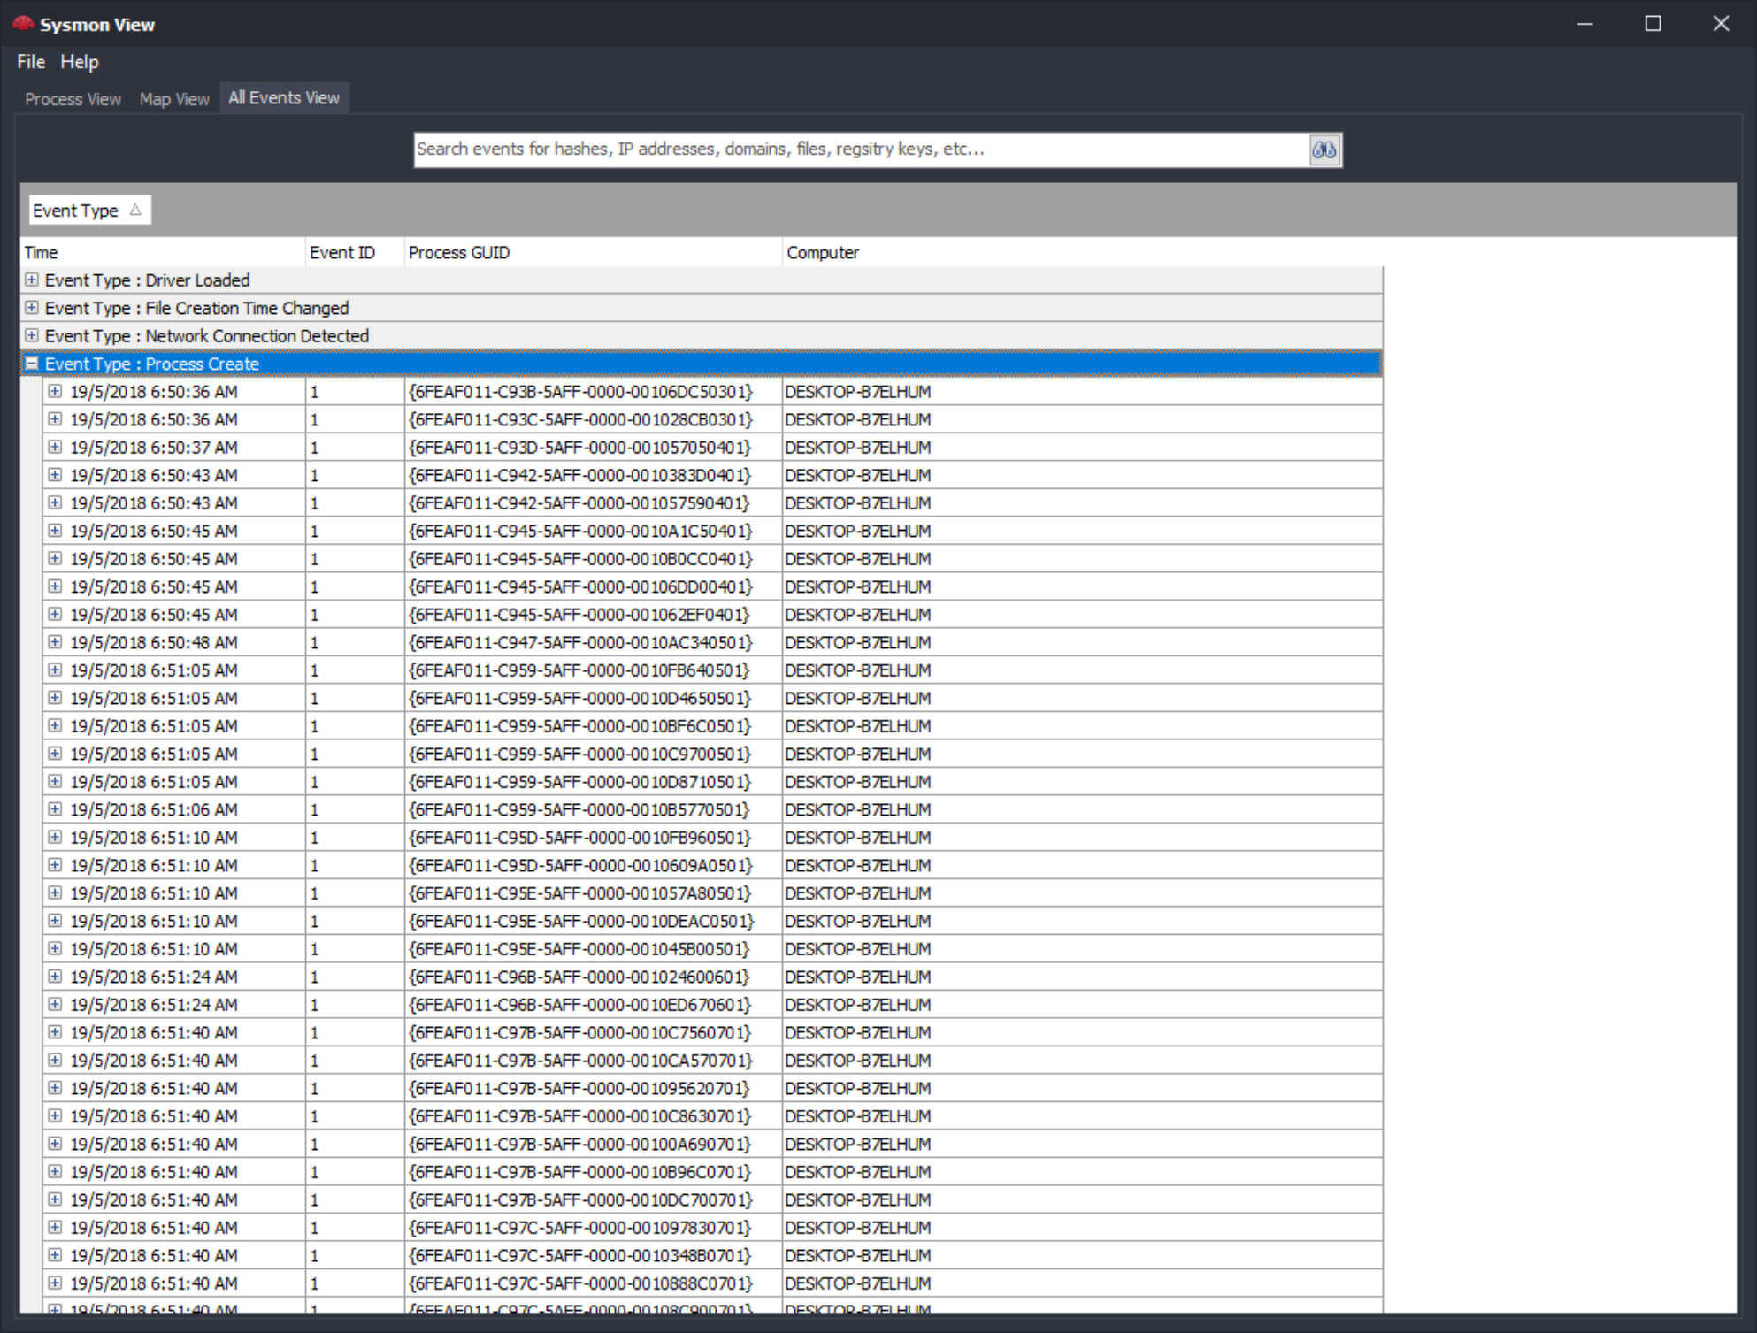Click the binoculars search icon
Screen dimensions: 1757x1333
point(1324,149)
